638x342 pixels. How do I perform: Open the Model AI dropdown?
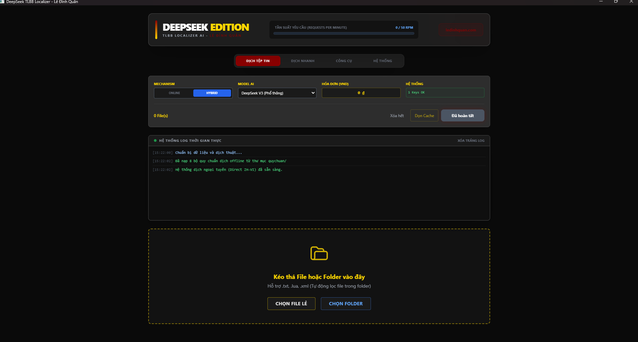[277, 93]
